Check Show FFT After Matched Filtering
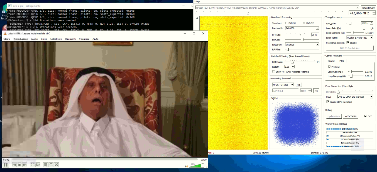Image resolution: width=377 pixels, height=172 pixels. tap(273, 72)
